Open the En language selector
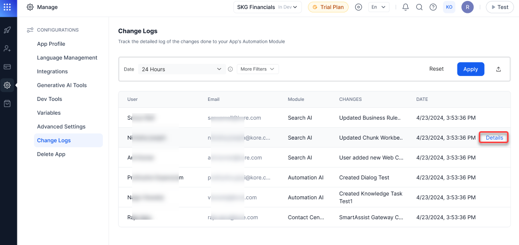The width and height of the screenshot is (519, 245). click(x=379, y=7)
